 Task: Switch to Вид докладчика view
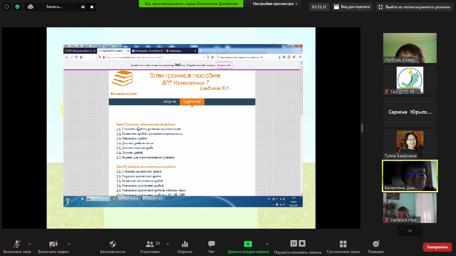(x=352, y=7)
